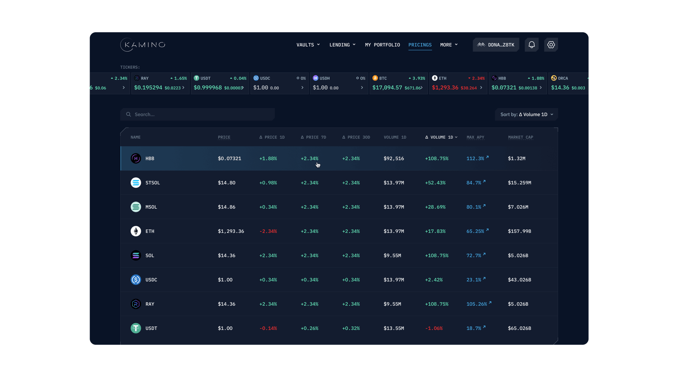Expand the USDH ticker chevron

[362, 88]
